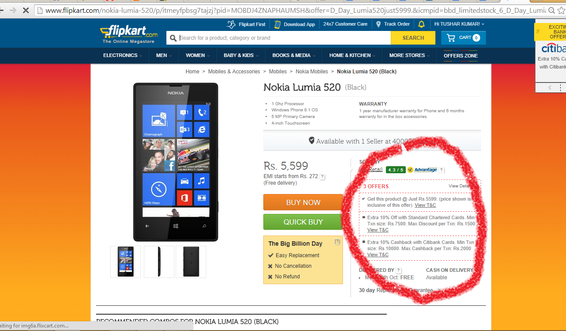Image resolution: width=566 pixels, height=331 pixels.
Task: Click the Mobiles breadcrumb link
Action: click(x=278, y=72)
